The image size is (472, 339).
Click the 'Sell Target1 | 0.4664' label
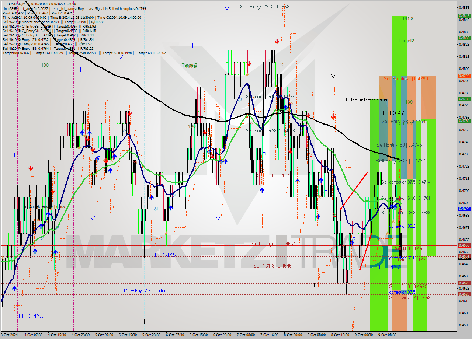coord(274,244)
